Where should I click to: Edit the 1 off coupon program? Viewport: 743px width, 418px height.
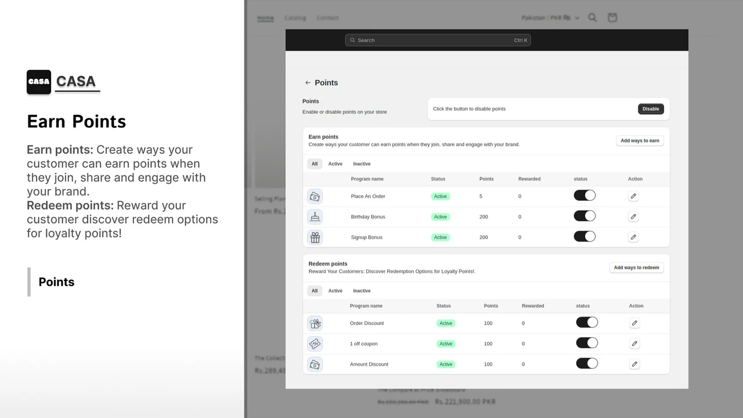pyautogui.click(x=634, y=344)
